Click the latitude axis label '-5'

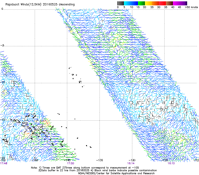point(2,45)
